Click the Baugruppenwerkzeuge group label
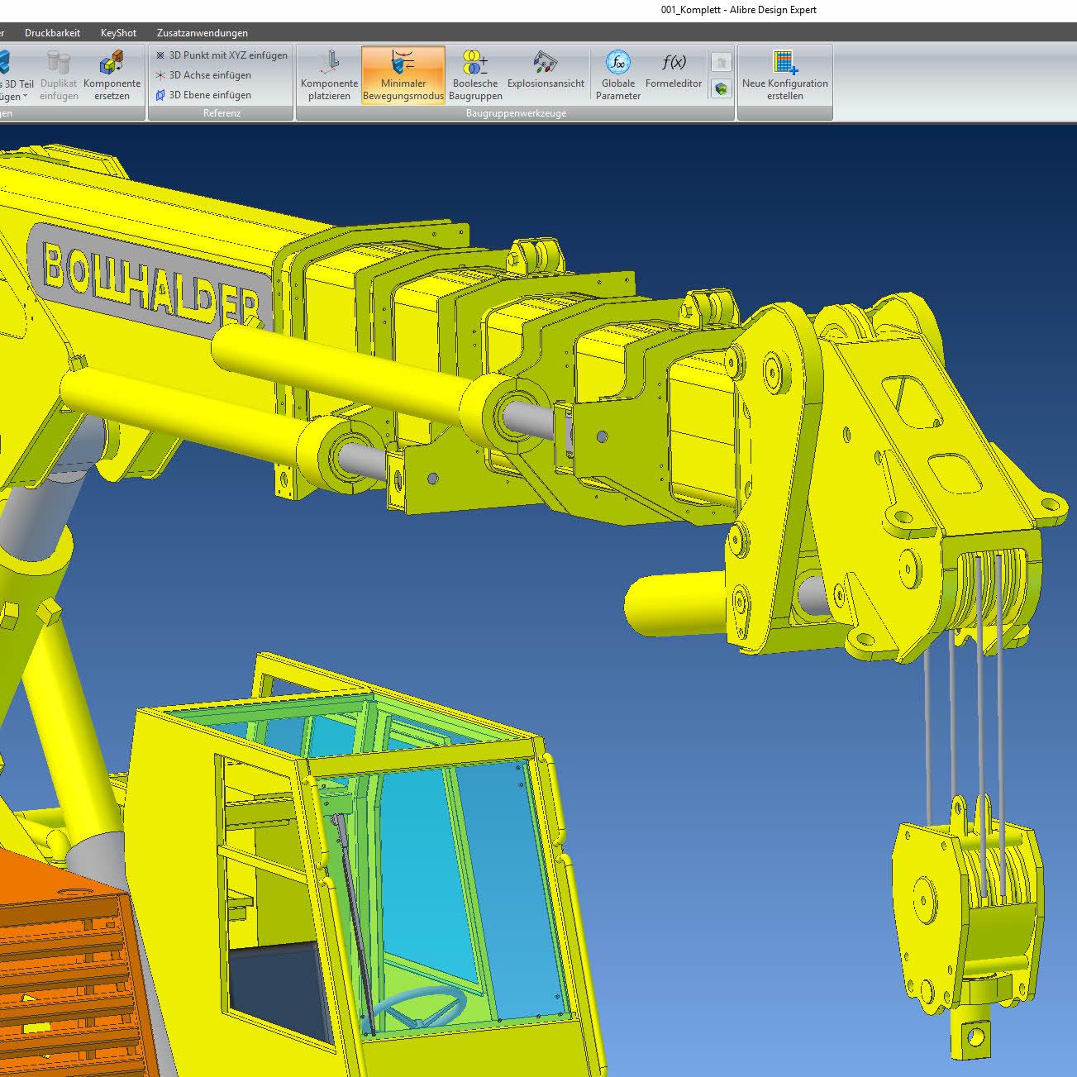 coord(516,113)
